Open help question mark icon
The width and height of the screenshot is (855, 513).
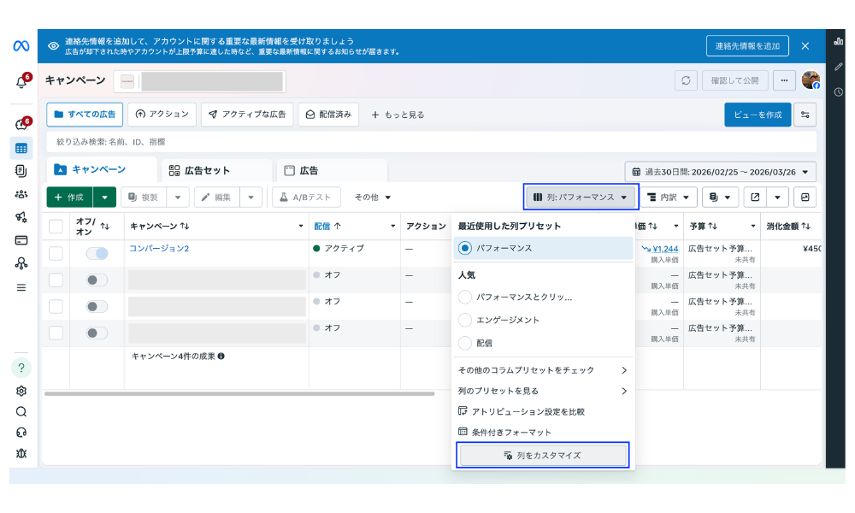[21, 368]
